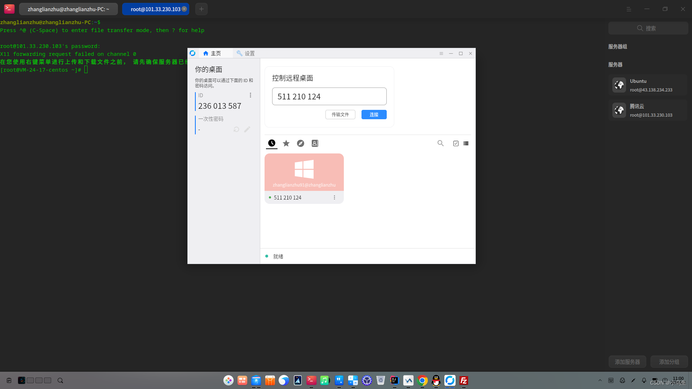Close the root@101.33.230.103 terminal tab

184,9
